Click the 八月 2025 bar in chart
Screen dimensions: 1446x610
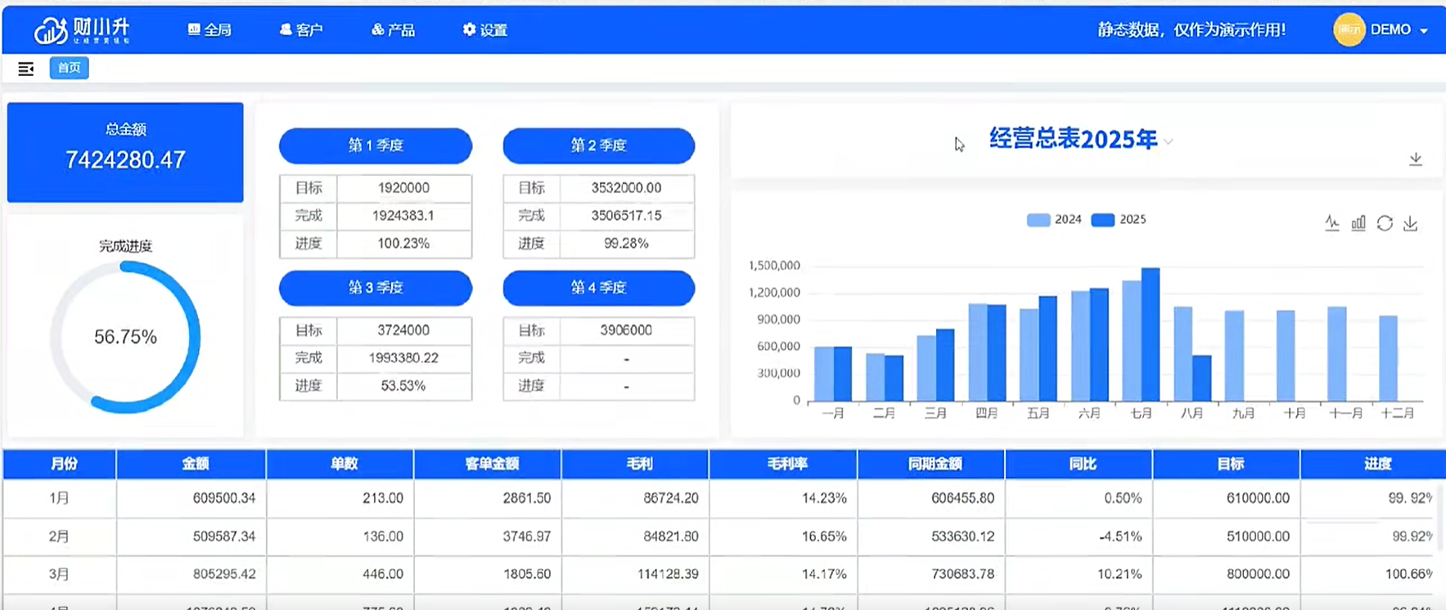1202,379
